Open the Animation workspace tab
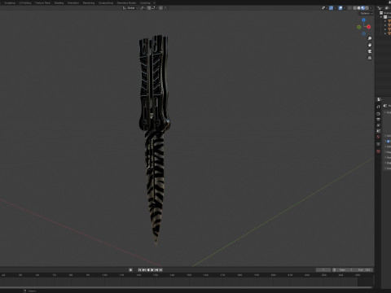391x293 pixels. tap(73, 2)
